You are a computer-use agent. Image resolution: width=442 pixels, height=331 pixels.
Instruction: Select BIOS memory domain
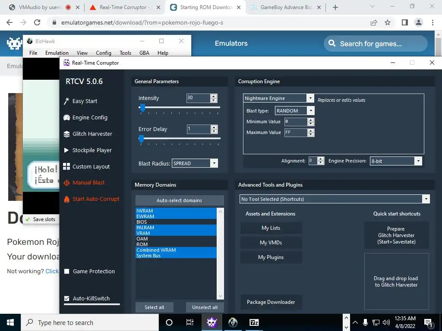(x=176, y=222)
